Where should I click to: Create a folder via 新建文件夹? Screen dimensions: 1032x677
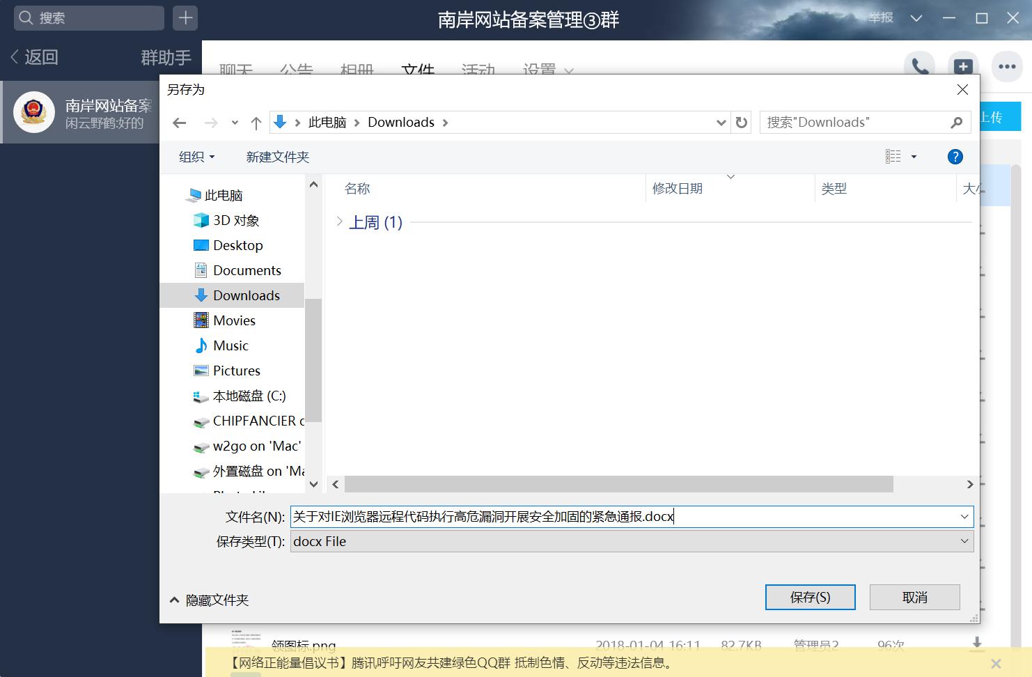[277, 156]
